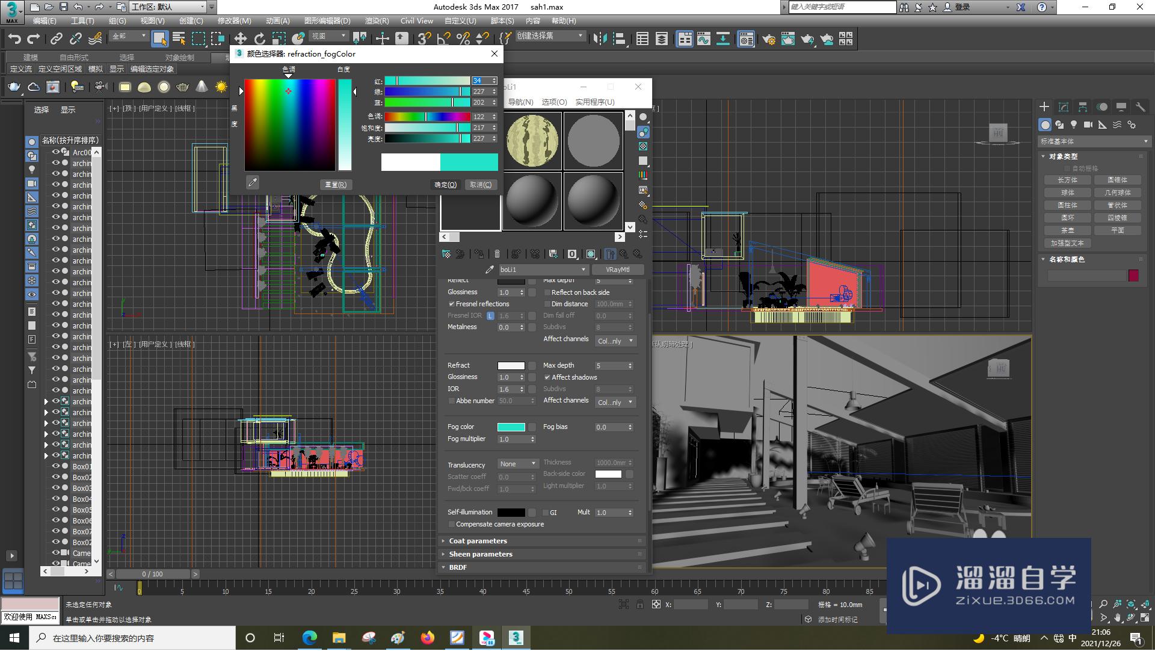This screenshot has height=651, width=1155.
Task: Pick the eyedropper in color selector
Action: (x=253, y=182)
